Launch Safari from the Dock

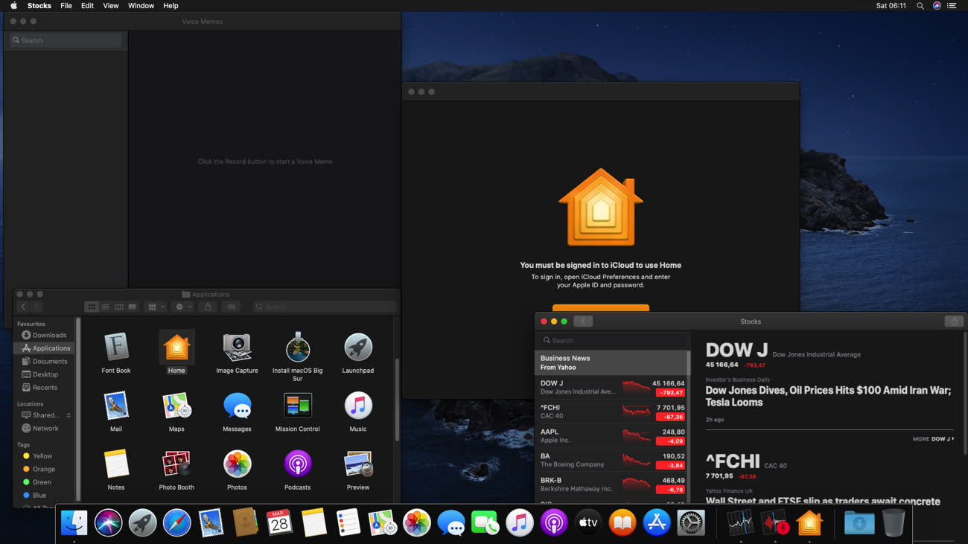pyautogui.click(x=176, y=523)
